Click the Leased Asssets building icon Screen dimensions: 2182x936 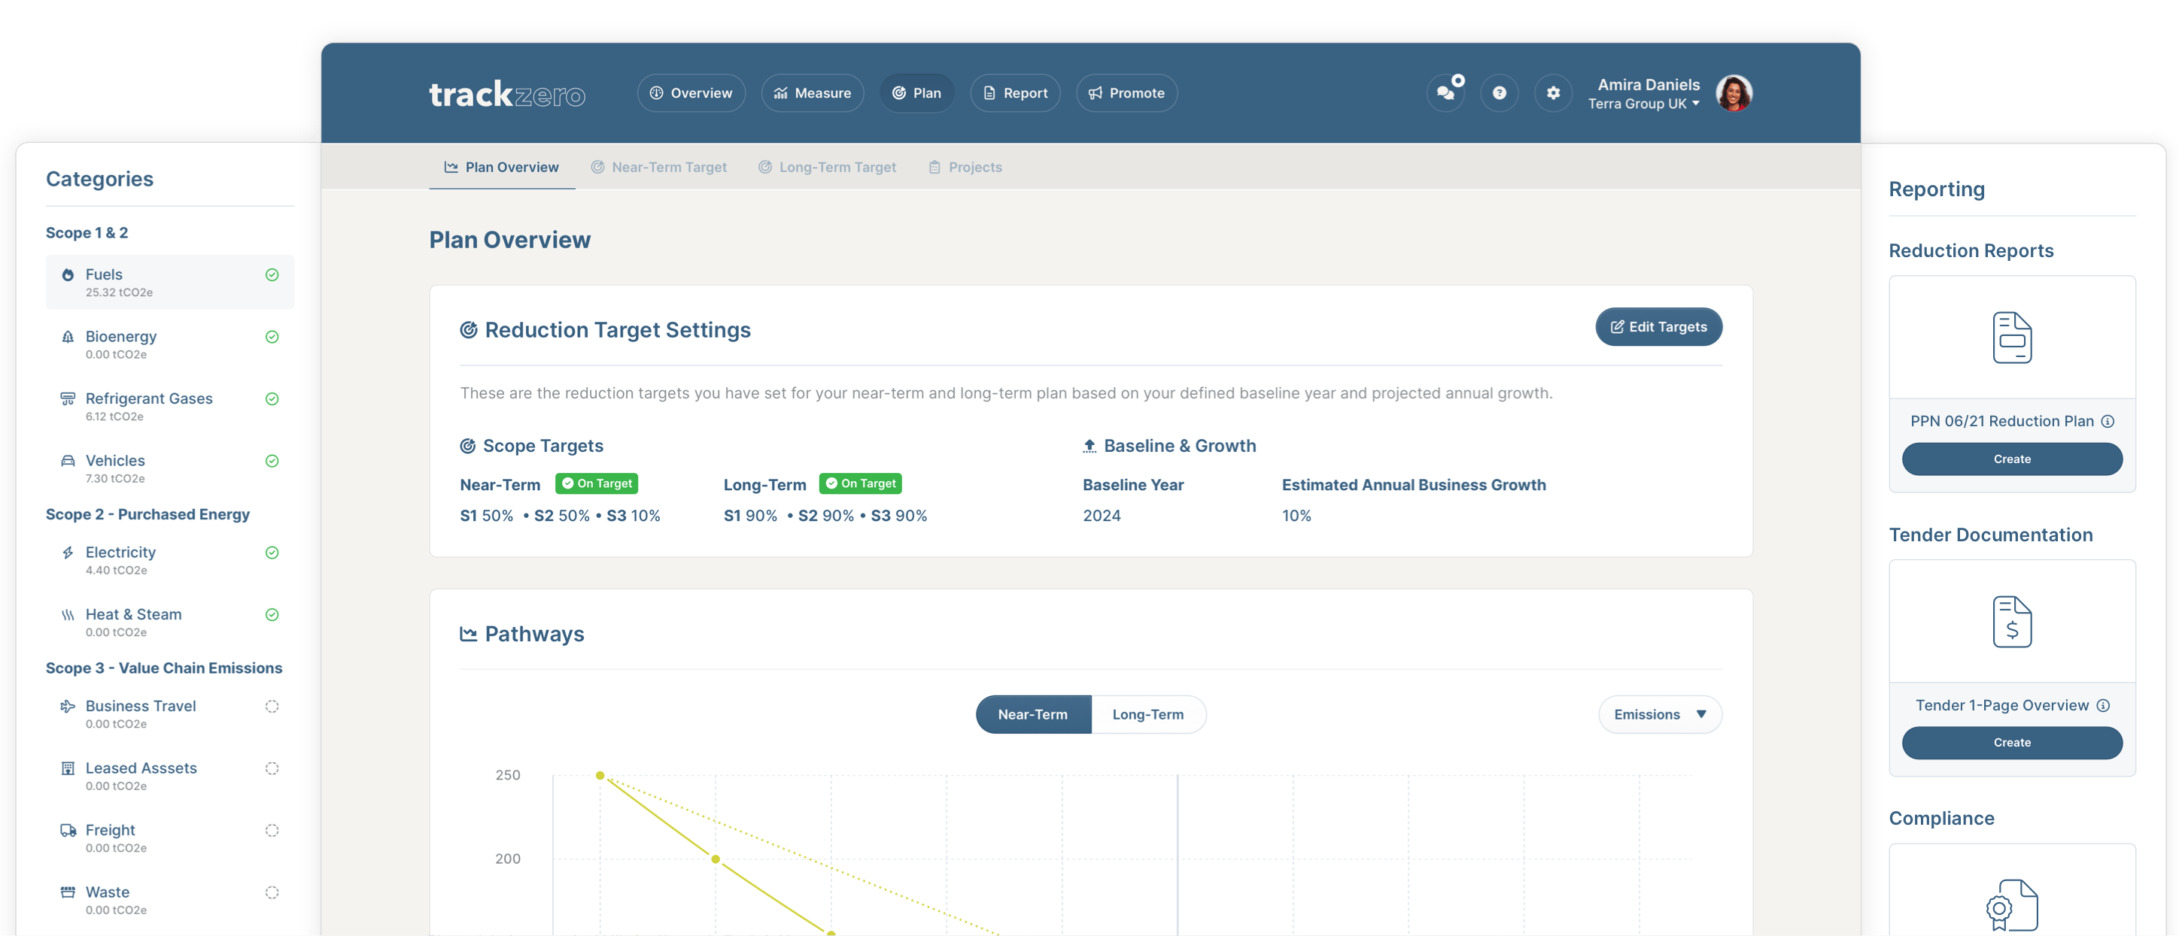coord(68,768)
